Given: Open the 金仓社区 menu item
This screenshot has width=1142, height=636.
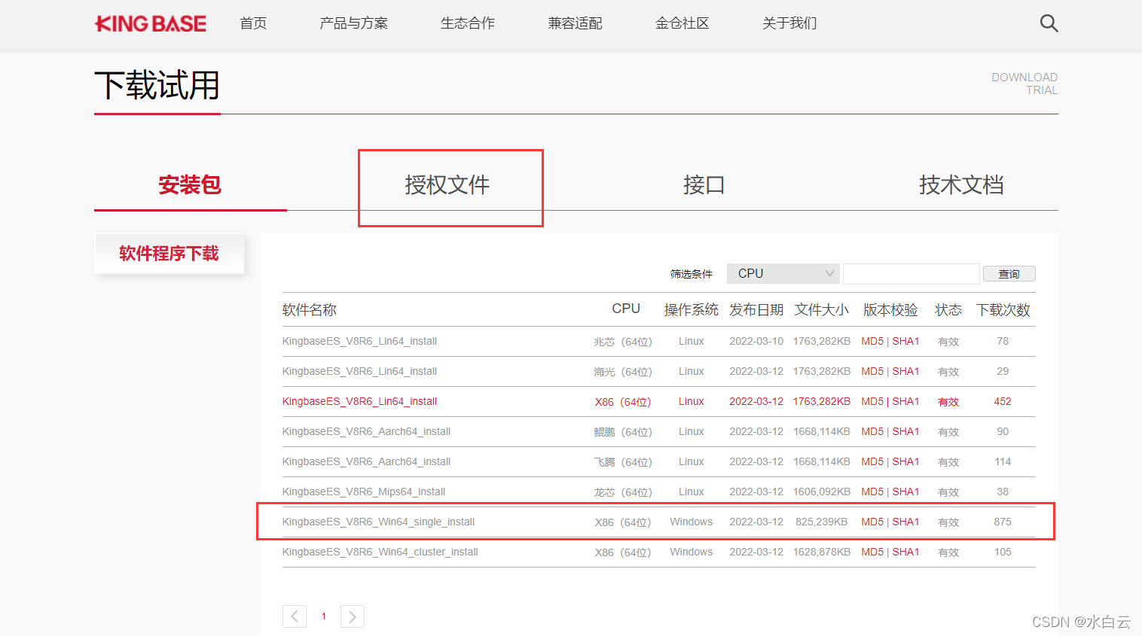Looking at the screenshot, I should (682, 23).
